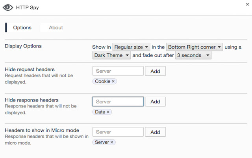
Task: Expand the 3 seconds fade out dropdown
Action: 193,55
